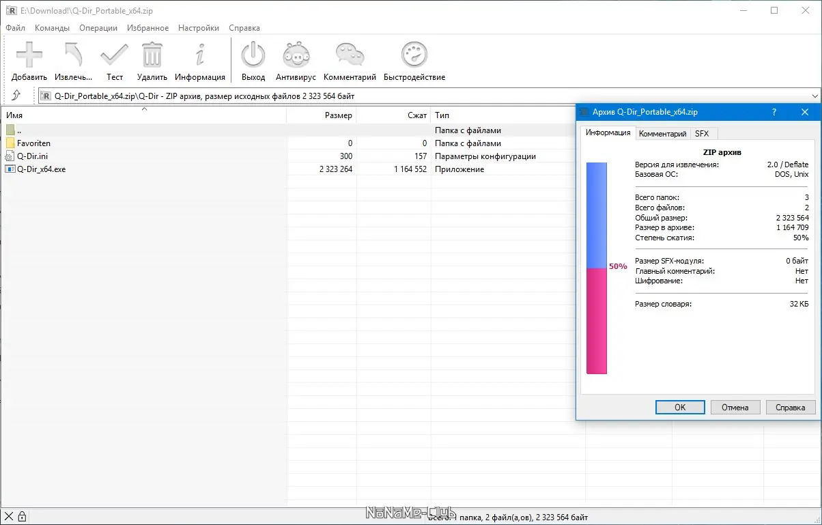Screen dimensions: 822x525
Task: Click the 2.0 / Deflate version value
Action: pyautogui.click(x=788, y=165)
